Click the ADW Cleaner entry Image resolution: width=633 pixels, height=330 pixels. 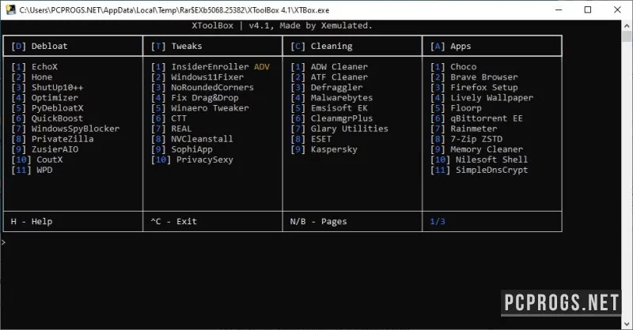(x=329, y=67)
